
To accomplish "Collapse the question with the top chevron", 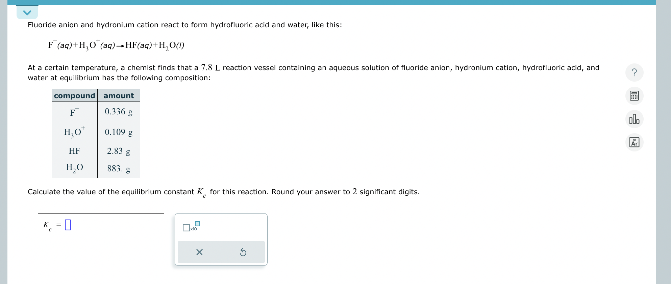I will pos(27,12).
